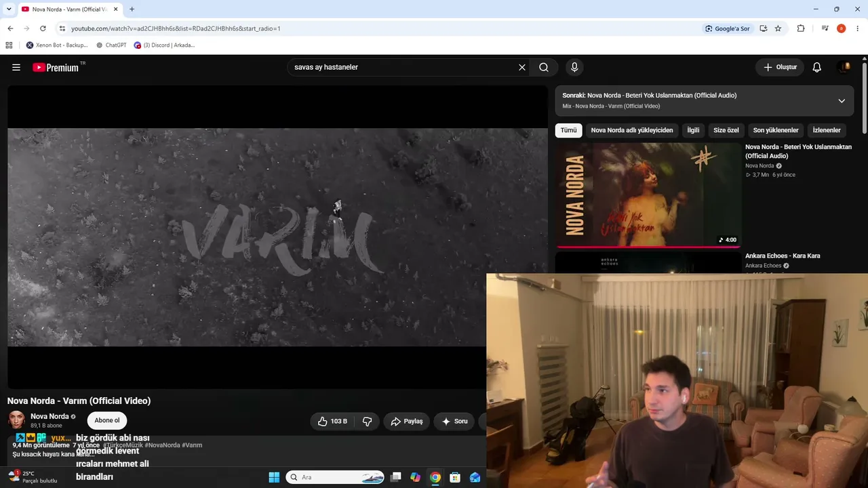Screen dimensions: 868x488
Task: Open the media controls toolbar icon
Action: click(x=825, y=28)
